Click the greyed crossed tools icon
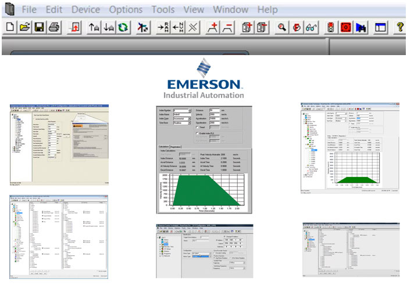 pos(192,27)
